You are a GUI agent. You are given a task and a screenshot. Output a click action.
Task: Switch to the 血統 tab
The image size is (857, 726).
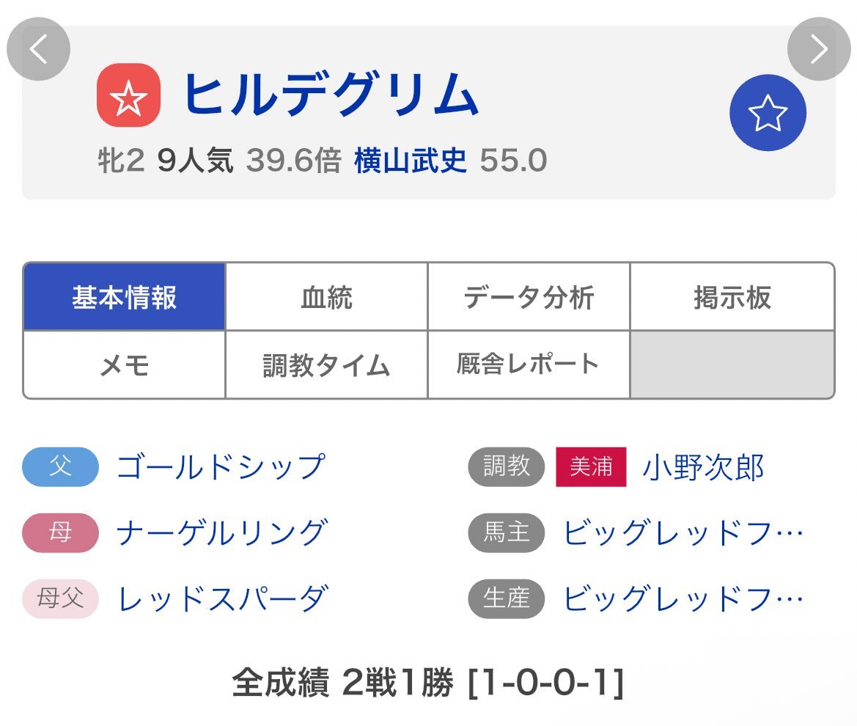(326, 297)
